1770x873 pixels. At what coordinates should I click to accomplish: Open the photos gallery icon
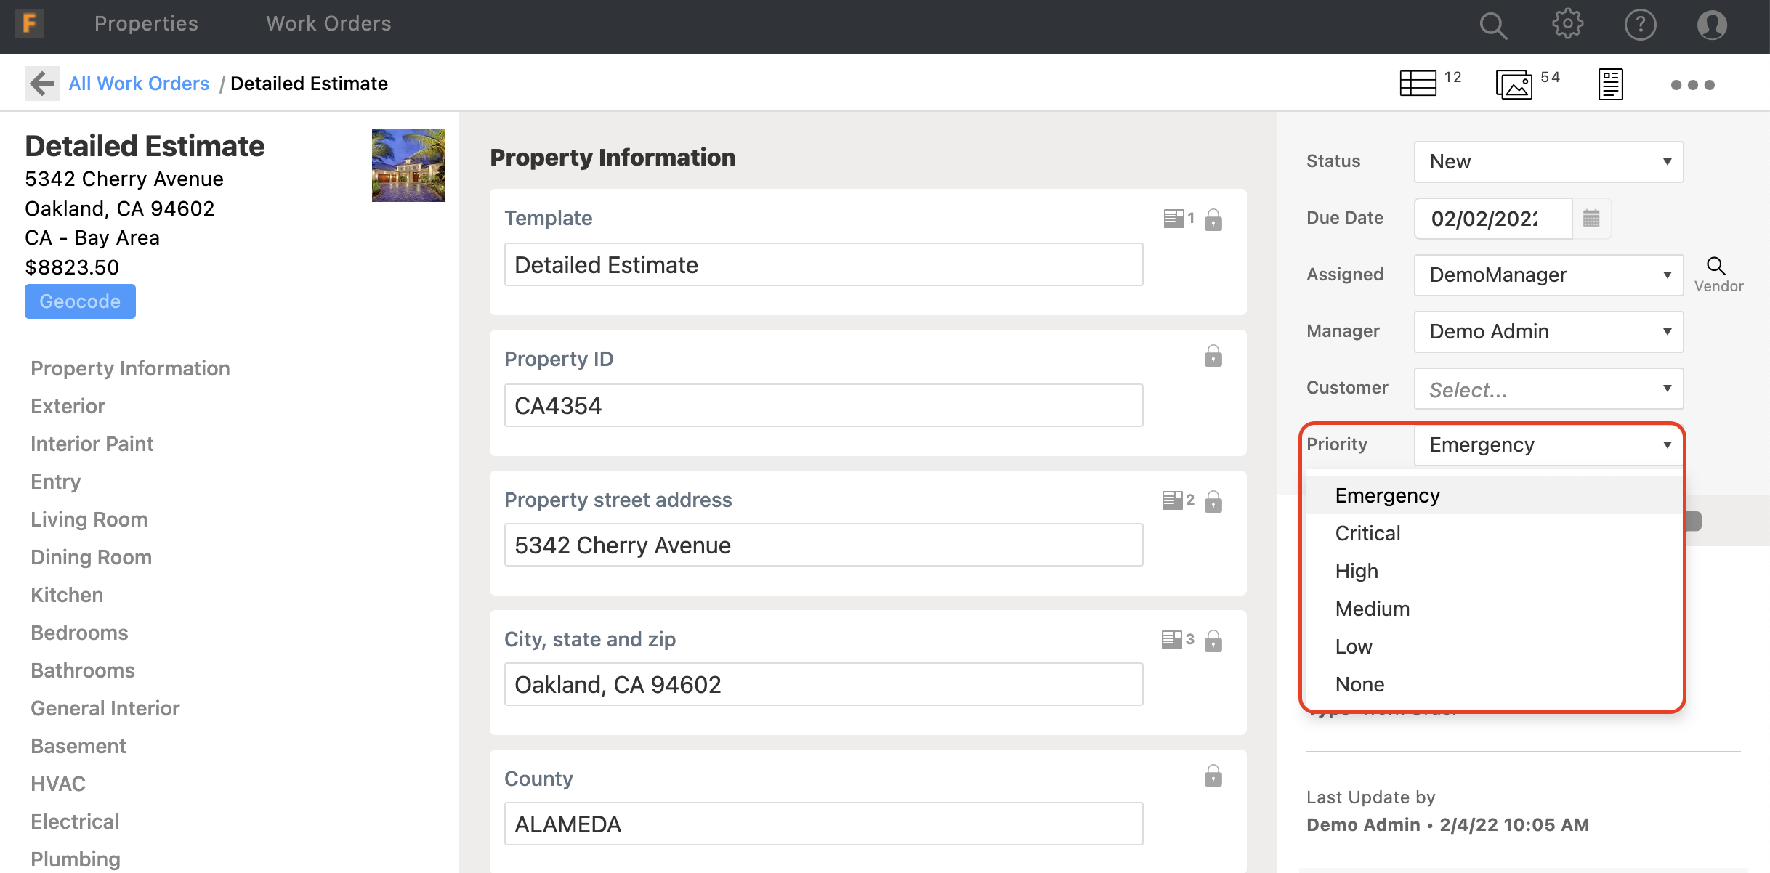tap(1514, 84)
